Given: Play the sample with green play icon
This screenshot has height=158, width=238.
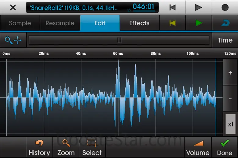Looking at the screenshot, I should pos(199,23).
